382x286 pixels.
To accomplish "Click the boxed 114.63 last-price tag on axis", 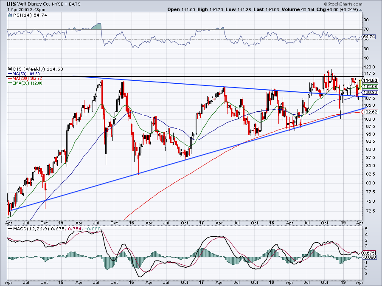I will coord(370,80).
